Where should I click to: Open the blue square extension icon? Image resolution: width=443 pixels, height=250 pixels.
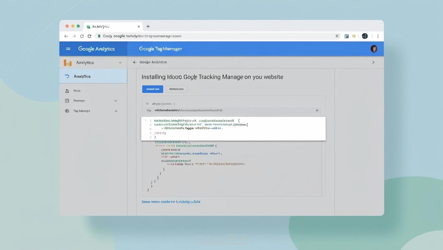tap(346, 36)
